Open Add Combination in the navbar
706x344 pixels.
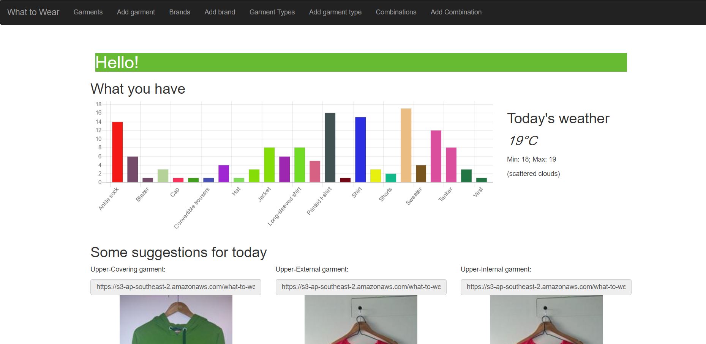(456, 12)
